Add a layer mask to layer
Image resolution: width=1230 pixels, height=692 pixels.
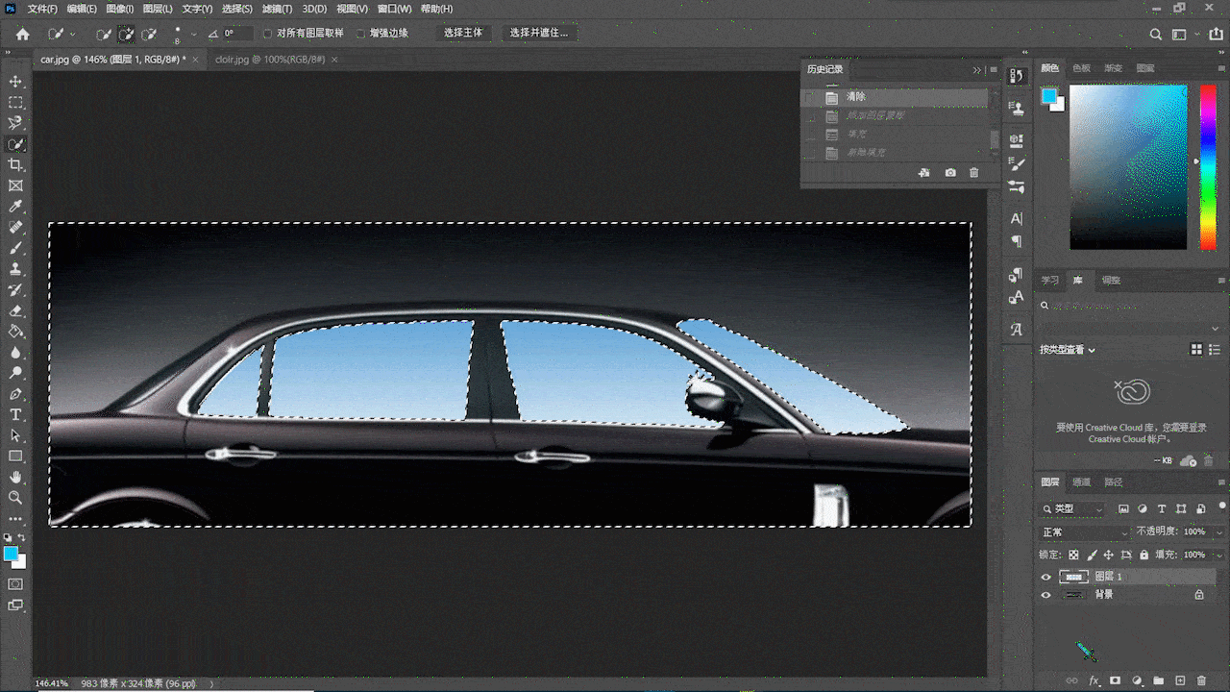[1115, 680]
